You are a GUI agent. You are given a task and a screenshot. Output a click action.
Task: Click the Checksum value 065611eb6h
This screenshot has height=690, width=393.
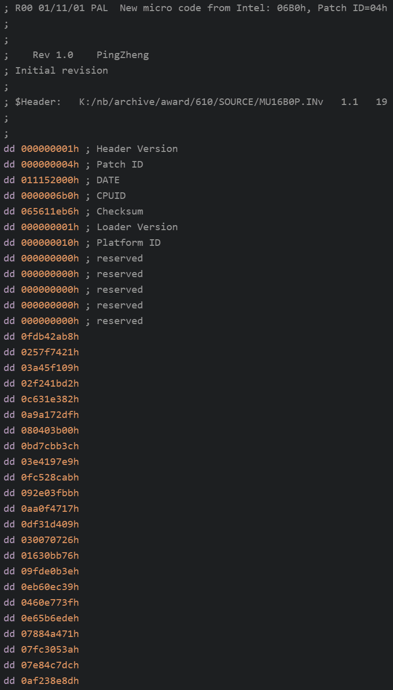coord(50,211)
